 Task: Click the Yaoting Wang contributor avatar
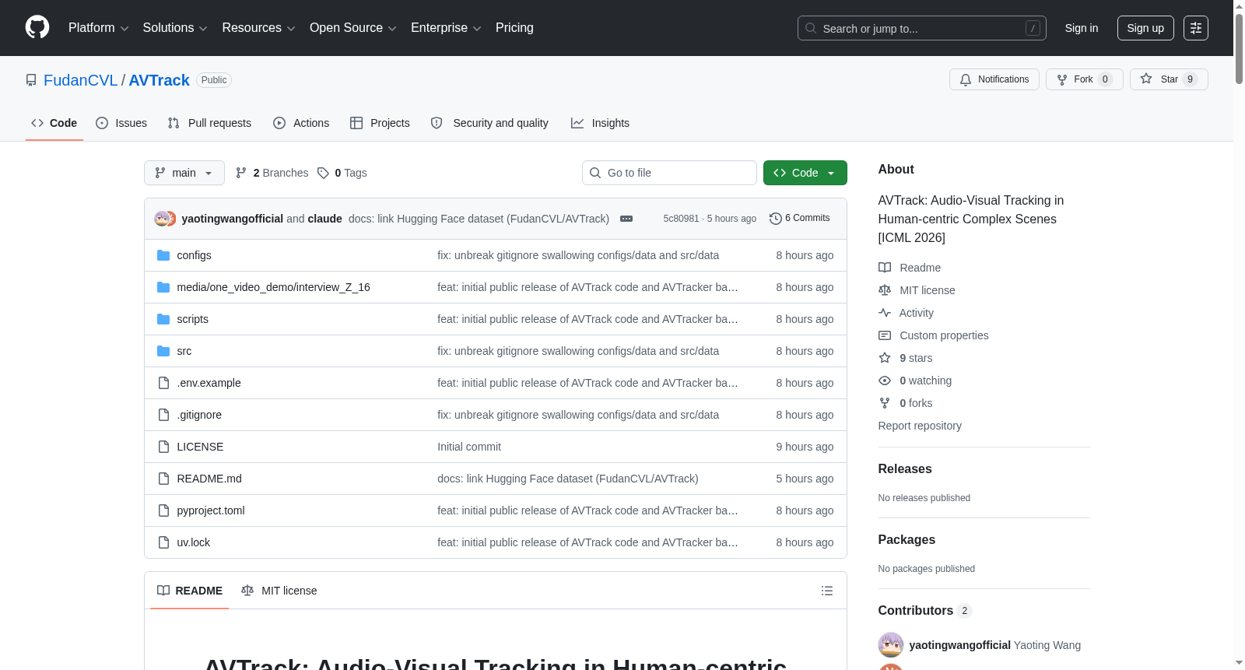[891, 645]
